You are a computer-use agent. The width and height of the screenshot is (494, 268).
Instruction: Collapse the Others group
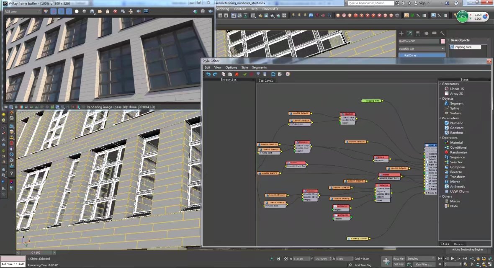pyautogui.click(x=440, y=196)
